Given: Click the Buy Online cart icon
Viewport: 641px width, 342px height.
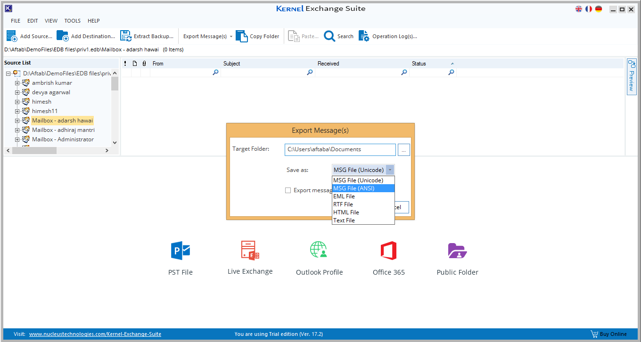Looking at the screenshot, I should click(x=594, y=334).
